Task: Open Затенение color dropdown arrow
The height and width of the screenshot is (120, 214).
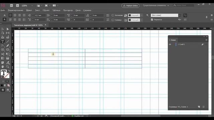Action: tap(142, 15)
